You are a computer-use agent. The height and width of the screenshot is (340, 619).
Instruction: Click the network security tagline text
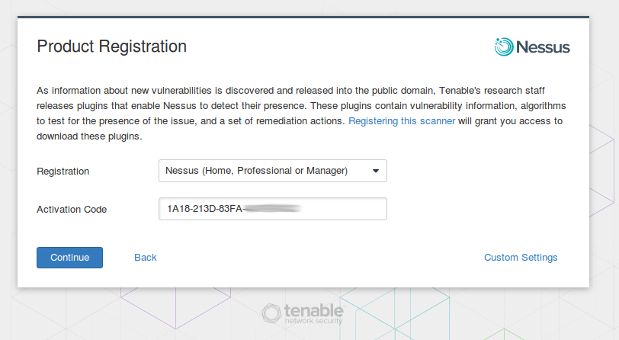313,321
